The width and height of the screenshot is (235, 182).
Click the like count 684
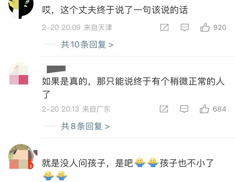click(220, 109)
